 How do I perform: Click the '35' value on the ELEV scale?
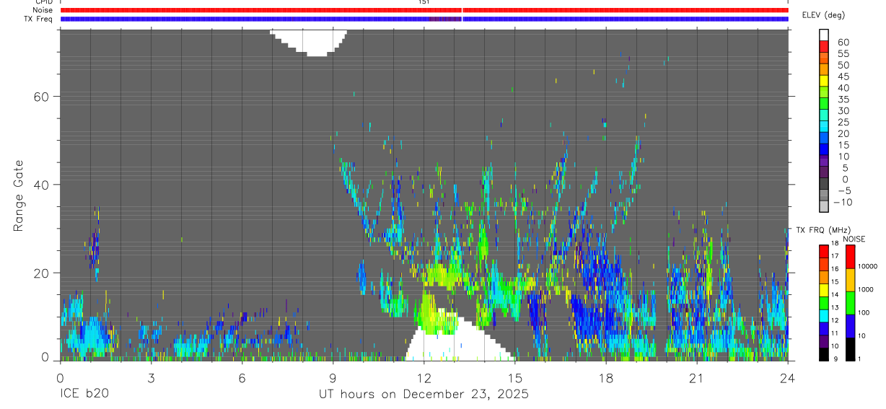click(843, 100)
